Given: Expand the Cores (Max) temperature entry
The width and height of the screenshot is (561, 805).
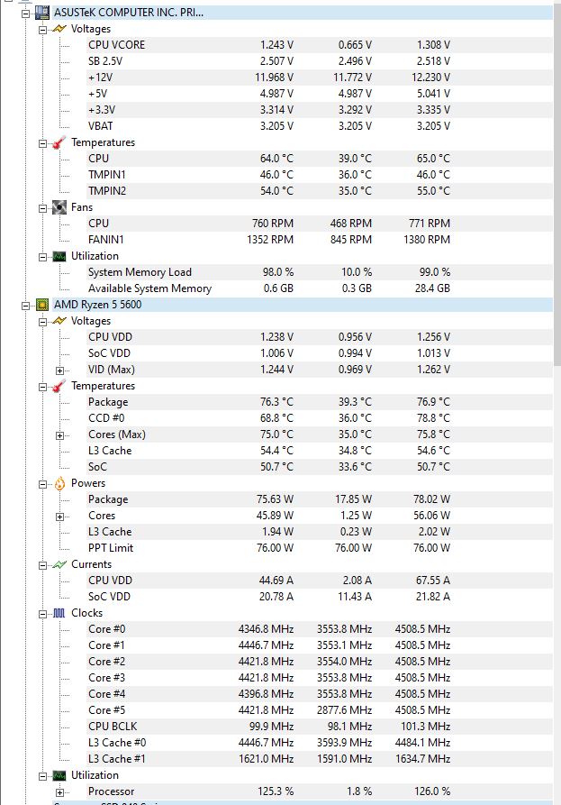Looking at the screenshot, I should coord(60,435).
